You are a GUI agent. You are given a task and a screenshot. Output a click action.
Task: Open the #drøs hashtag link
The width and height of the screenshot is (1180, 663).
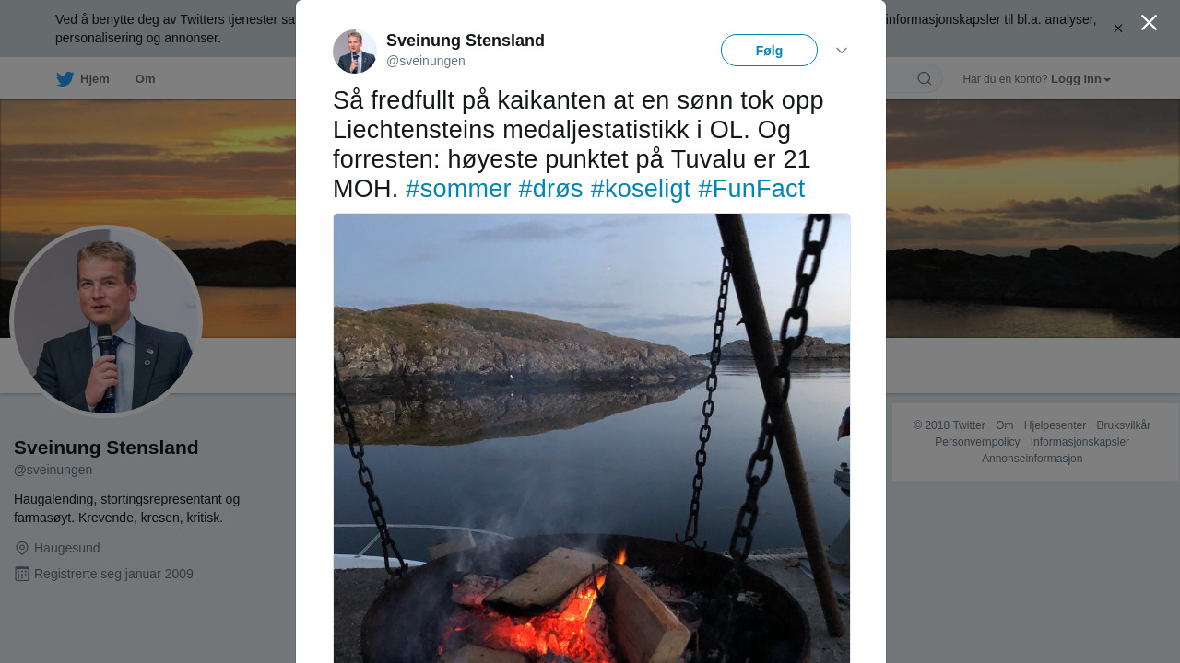551,189
